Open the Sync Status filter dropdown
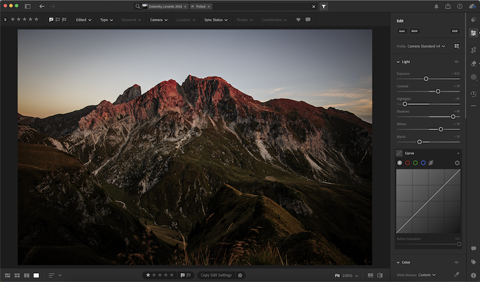 point(216,20)
